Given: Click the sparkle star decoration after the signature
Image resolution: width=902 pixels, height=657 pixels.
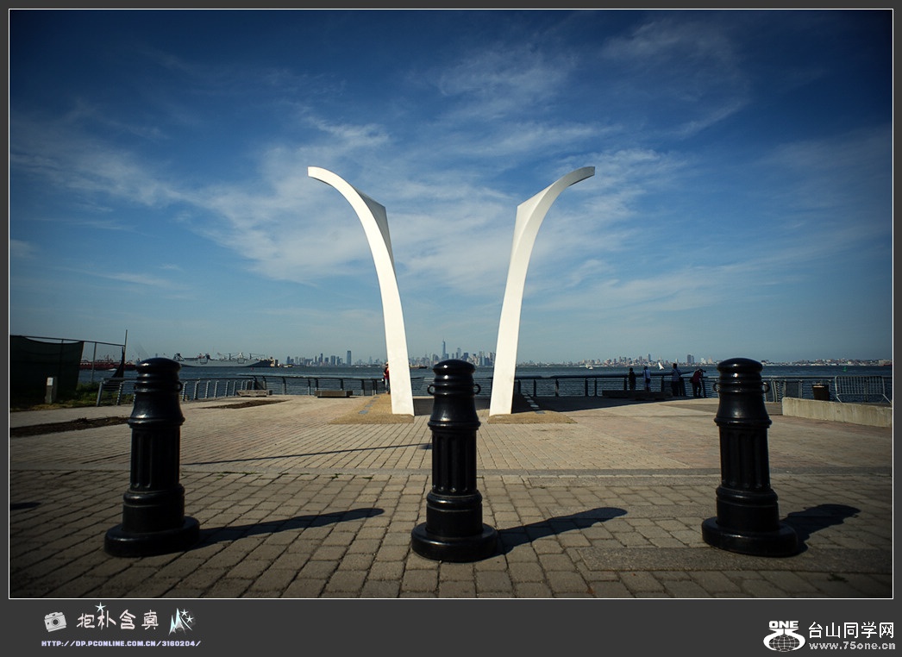Looking at the screenshot, I should pyautogui.click(x=181, y=621).
